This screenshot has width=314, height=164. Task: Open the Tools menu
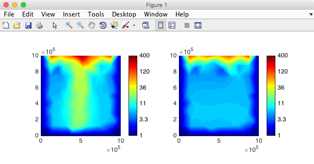(x=96, y=14)
